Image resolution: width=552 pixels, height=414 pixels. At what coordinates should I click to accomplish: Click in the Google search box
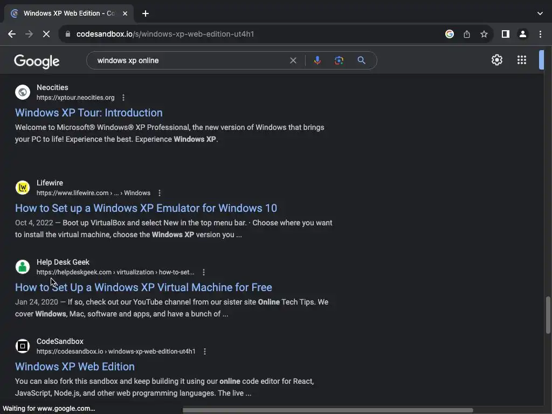point(190,60)
